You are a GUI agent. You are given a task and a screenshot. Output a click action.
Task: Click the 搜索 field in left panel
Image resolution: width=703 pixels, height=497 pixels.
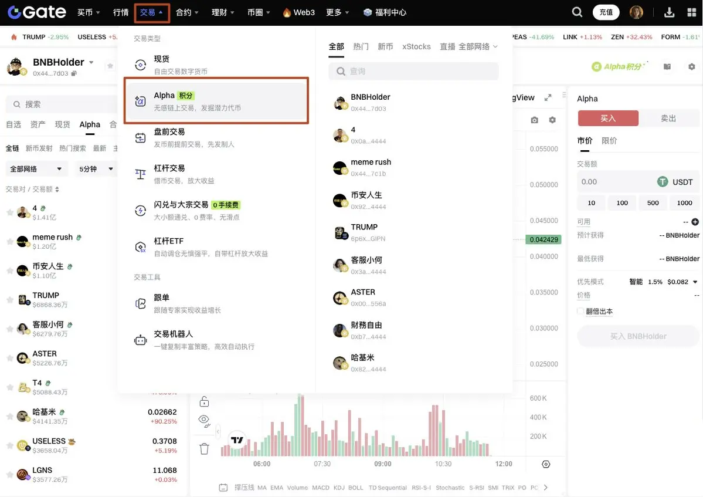tap(62, 104)
